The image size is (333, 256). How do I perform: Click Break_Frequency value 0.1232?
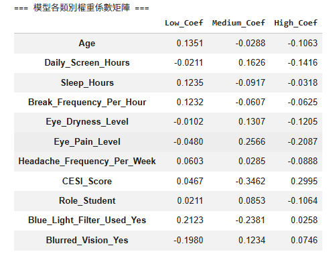coord(190,102)
